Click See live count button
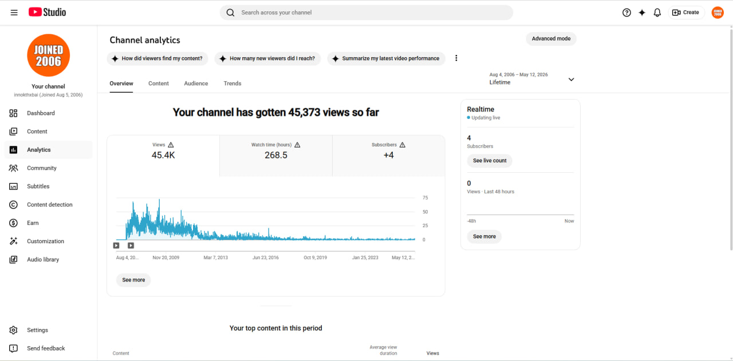 (490, 161)
